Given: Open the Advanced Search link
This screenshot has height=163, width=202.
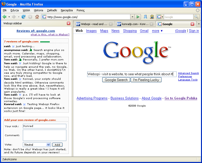Looking at the screenshot, I should click(188, 73).
